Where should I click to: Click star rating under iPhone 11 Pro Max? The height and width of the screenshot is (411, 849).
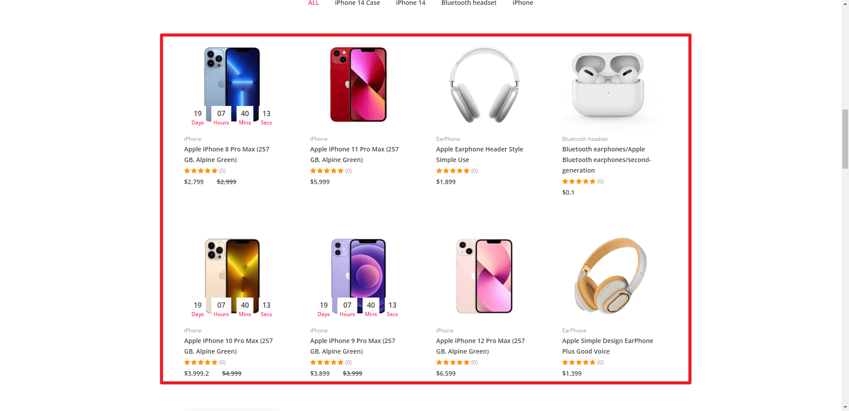(x=327, y=171)
